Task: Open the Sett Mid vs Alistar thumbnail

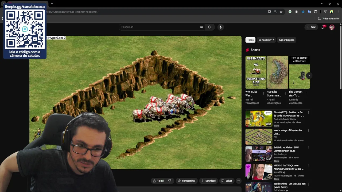Action: point(259,154)
